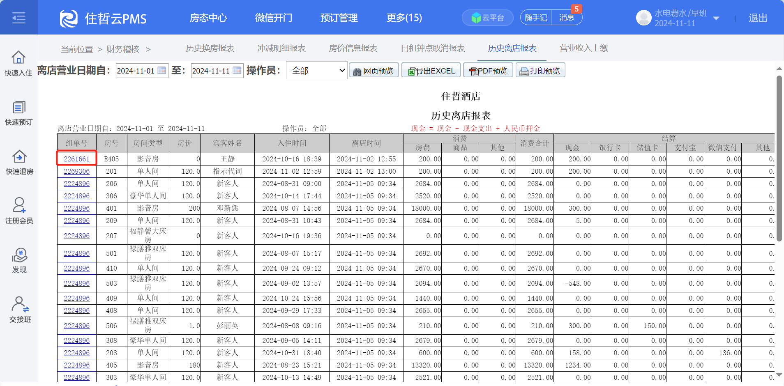Click the 指示代词 guest name cell
Screen dimensions: 784x386
click(x=228, y=171)
